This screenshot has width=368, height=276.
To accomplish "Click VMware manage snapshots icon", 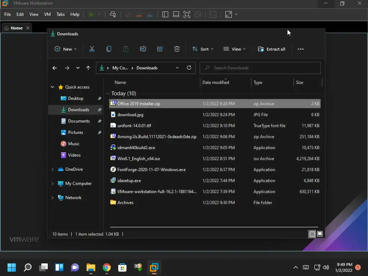I will pos(150,14).
